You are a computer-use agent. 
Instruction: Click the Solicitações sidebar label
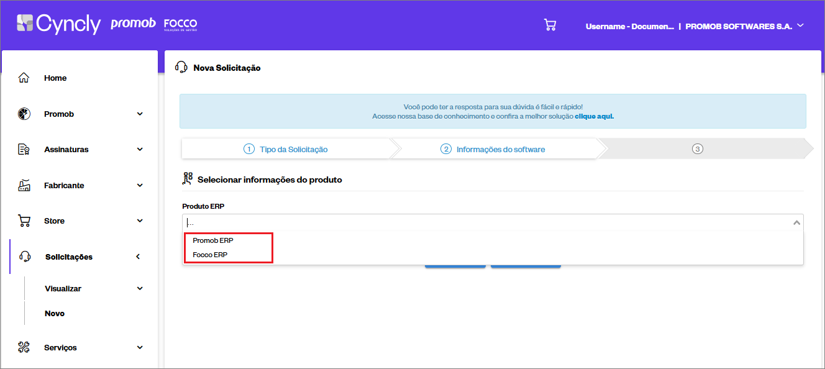[x=69, y=257]
